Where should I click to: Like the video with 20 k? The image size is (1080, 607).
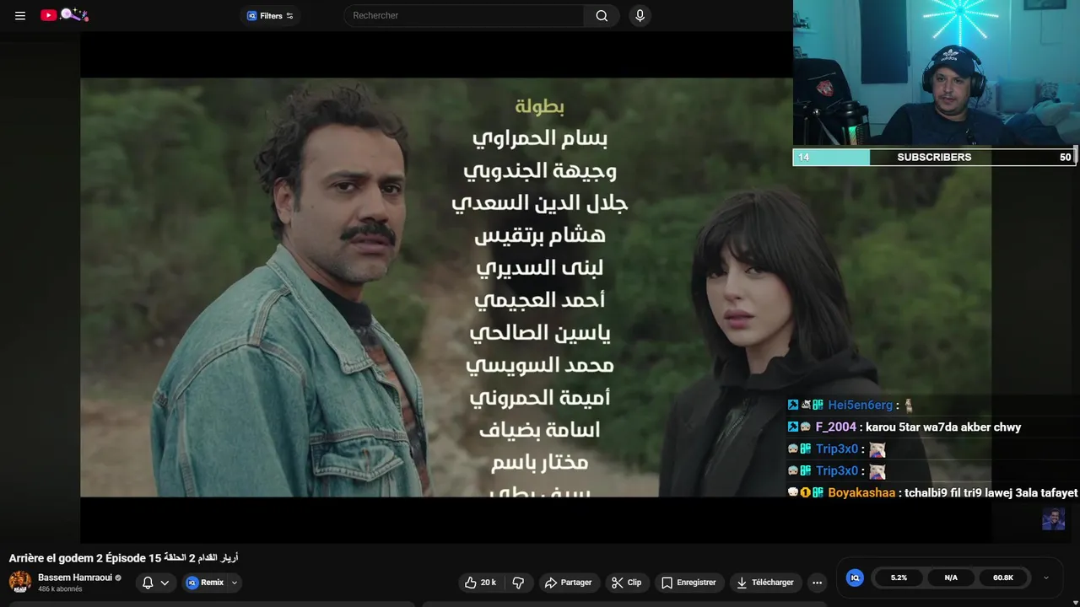481,583
